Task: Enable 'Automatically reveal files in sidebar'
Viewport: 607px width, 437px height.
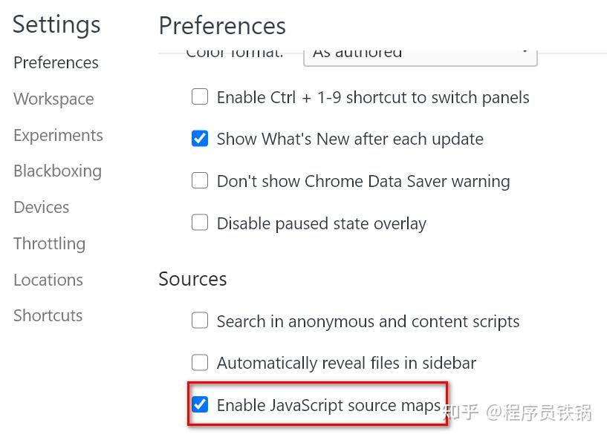Action: click(x=199, y=363)
